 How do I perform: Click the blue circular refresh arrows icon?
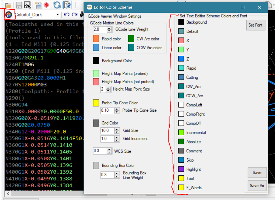coord(57,5)
